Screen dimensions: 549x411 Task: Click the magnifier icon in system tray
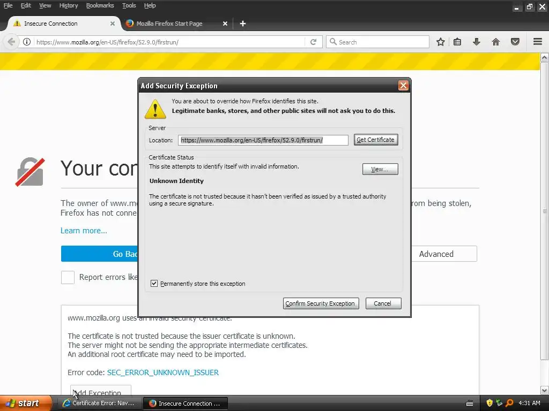[509, 403]
